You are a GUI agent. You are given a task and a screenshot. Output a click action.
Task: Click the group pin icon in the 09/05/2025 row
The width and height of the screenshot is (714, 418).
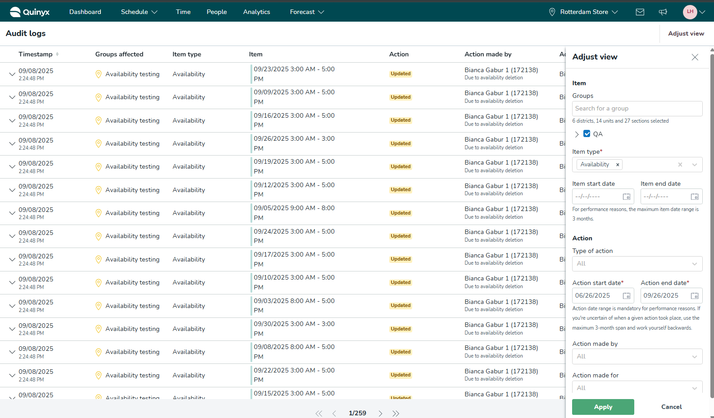99,213
